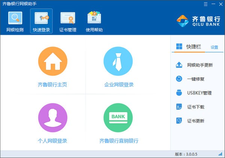Click the signal bars status icon

(220, 154)
